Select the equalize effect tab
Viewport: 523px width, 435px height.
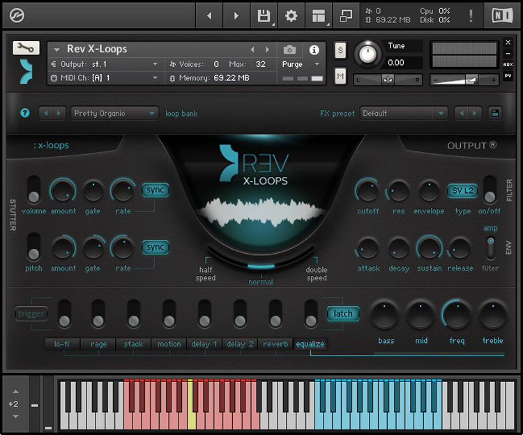click(x=310, y=344)
